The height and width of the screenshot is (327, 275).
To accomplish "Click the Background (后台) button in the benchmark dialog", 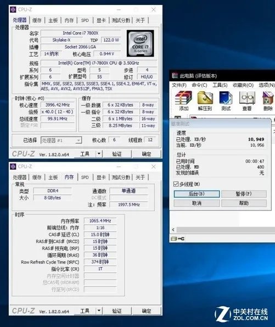I will 197,194.
